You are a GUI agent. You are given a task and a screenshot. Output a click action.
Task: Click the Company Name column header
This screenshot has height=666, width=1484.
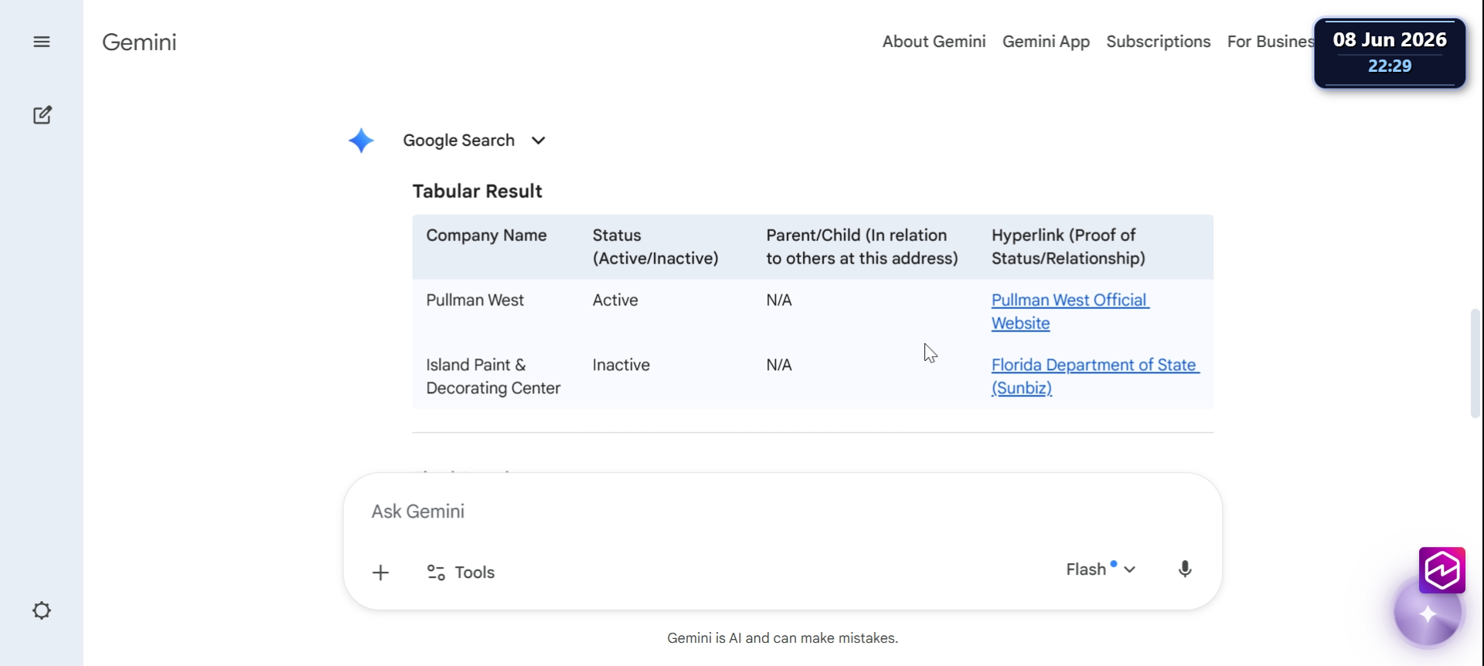point(486,236)
